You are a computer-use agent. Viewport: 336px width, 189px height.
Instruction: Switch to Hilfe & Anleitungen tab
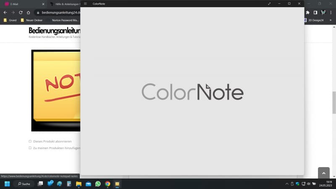click(64, 4)
